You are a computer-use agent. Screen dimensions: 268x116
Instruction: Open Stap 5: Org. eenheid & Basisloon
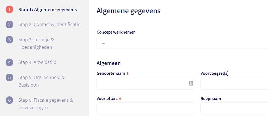pyautogui.click(x=41, y=81)
